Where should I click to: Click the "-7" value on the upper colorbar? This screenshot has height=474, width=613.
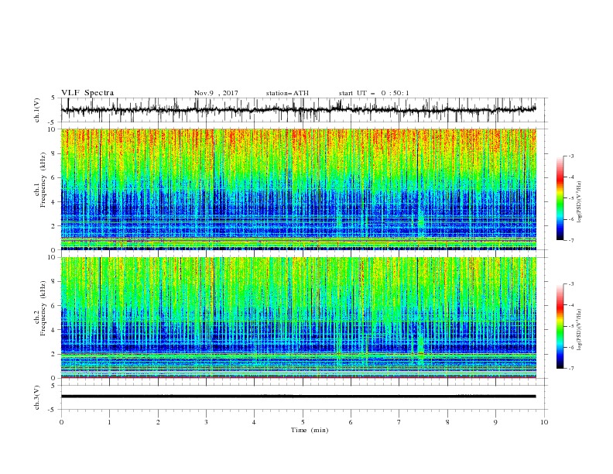pyautogui.click(x=570, y=240)
